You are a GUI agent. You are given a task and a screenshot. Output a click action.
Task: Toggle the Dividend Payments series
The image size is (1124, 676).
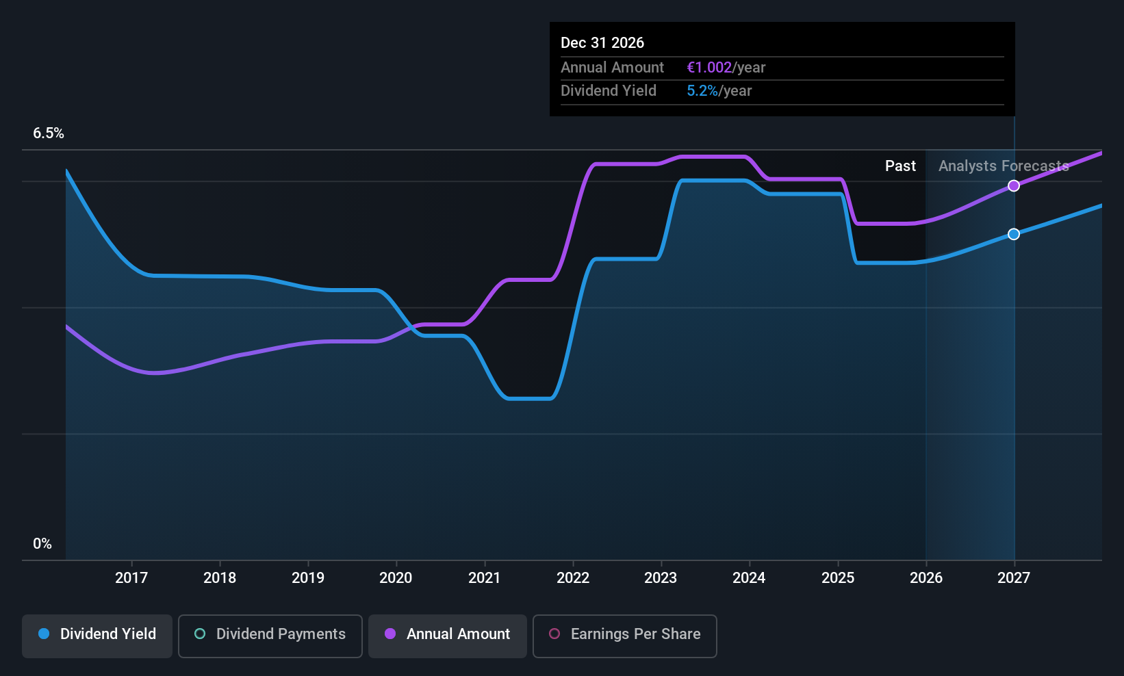270,636
